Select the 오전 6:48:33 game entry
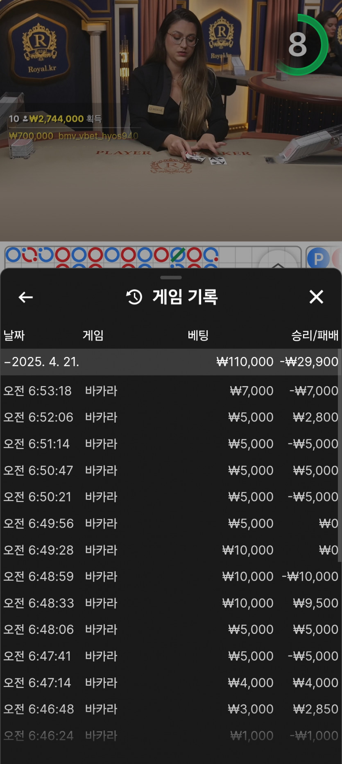 point(171,603)
